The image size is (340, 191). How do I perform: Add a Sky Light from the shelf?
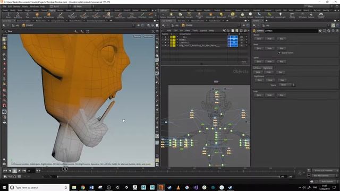click(242, 15)
